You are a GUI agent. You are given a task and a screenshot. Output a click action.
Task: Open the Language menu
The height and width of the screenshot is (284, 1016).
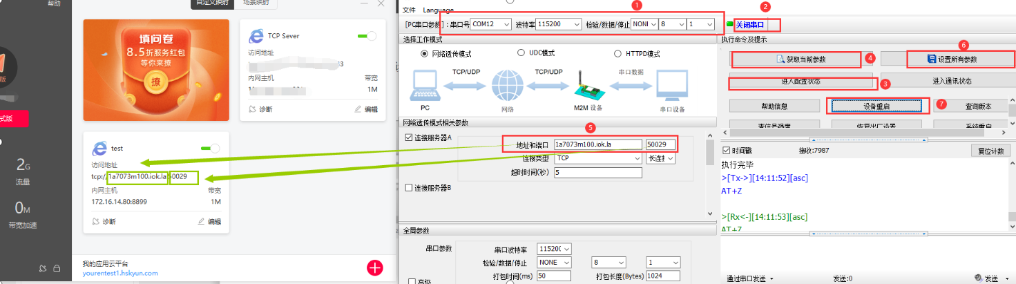[x=439, y=10]
